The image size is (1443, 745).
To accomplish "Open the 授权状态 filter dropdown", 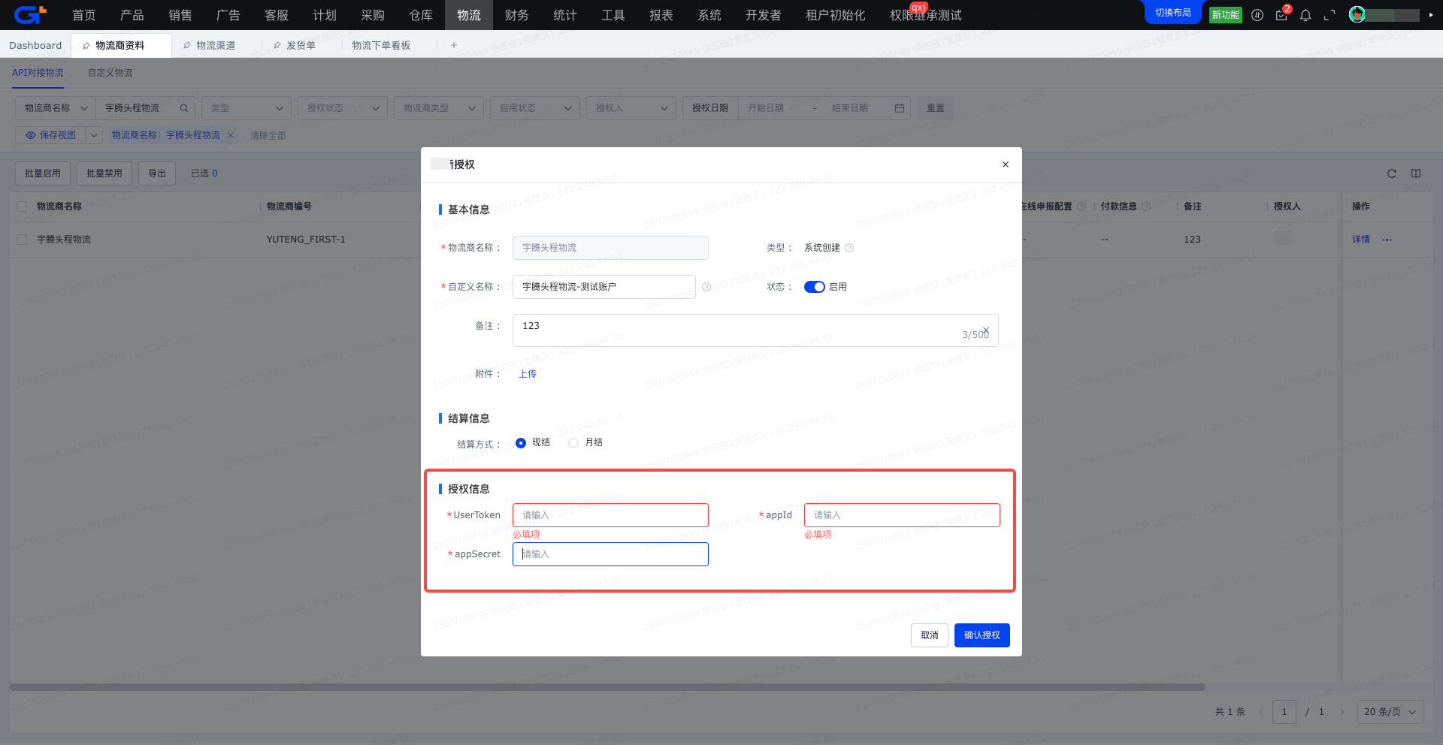I will coord(343,108).
